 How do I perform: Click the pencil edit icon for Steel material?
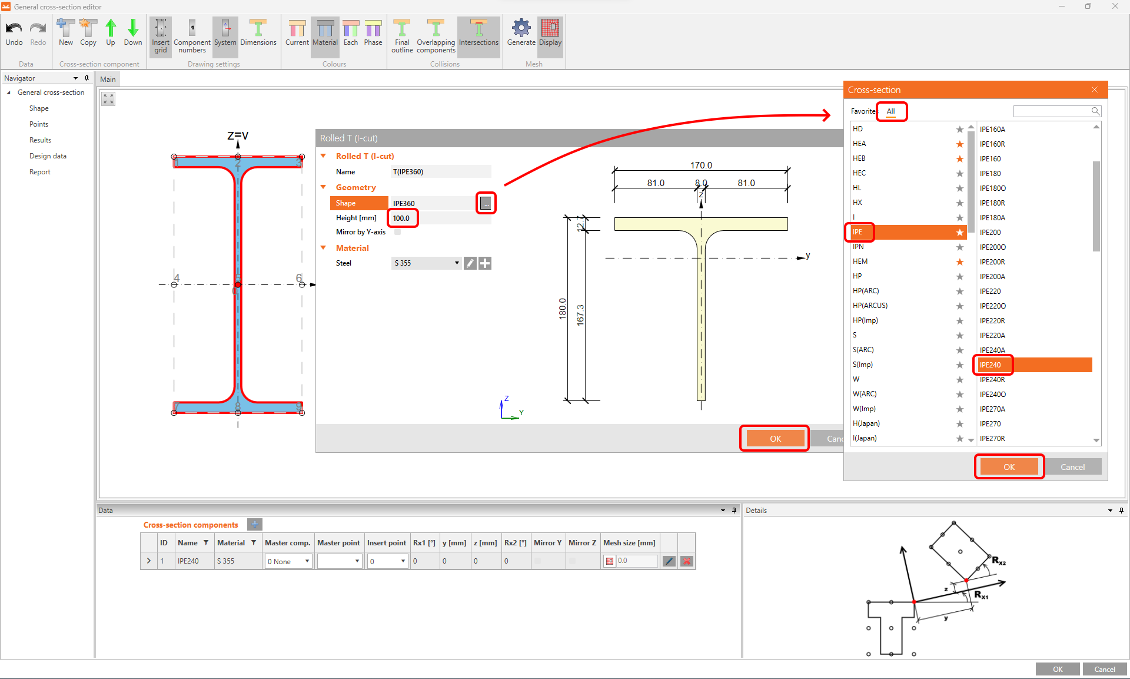470,263
